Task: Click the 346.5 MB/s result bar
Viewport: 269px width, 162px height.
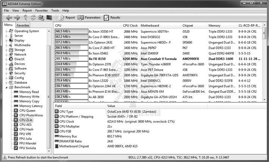Action: coord(71,31)
